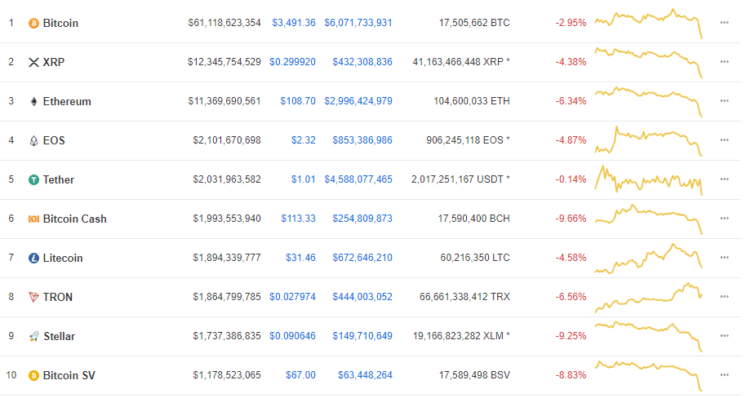Click the XRP logo icon
Viewport: 751px width, 398px height.
(x=33, y=62)
